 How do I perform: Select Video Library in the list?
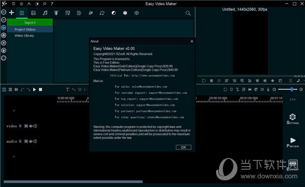[x=24, y=36]
